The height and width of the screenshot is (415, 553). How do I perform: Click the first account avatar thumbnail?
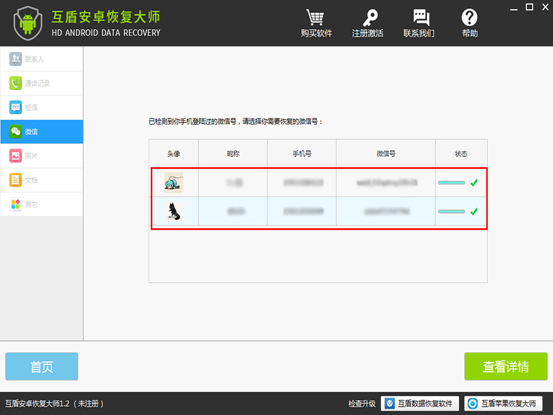(x=174, y=183)
